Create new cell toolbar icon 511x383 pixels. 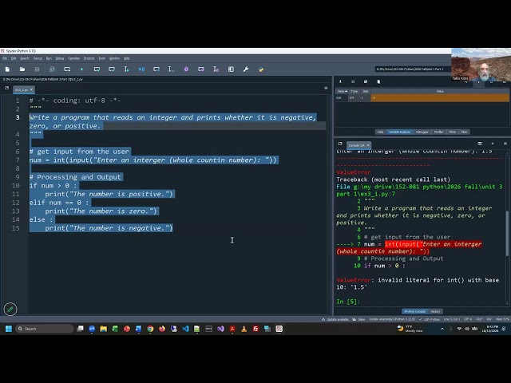point(67,69)
